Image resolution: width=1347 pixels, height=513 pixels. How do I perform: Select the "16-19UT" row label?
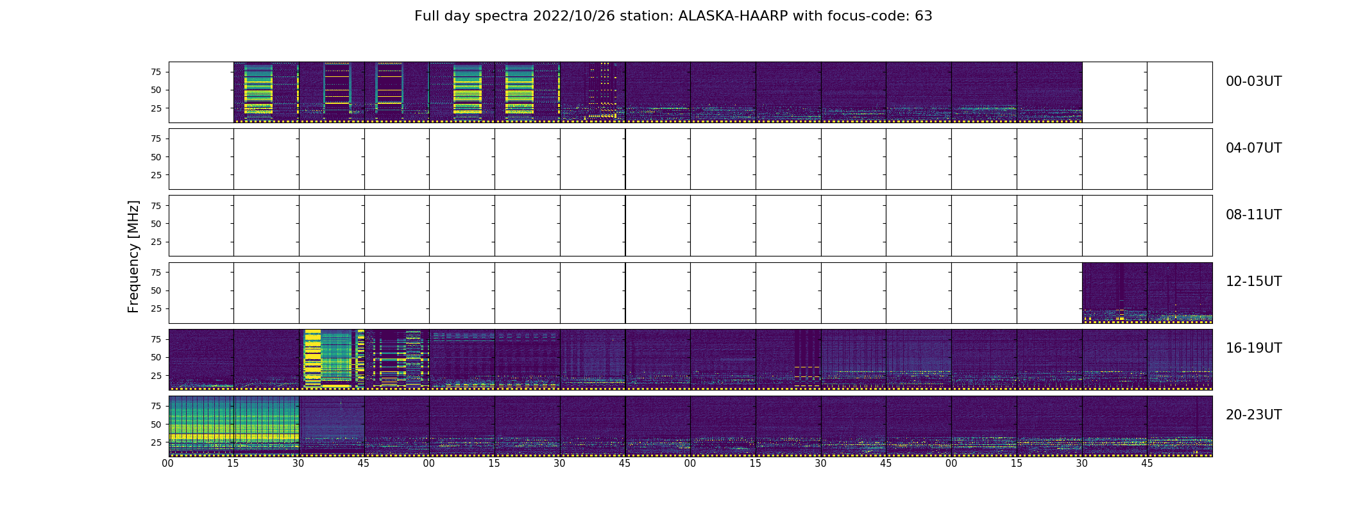[x=1253, y=348]
